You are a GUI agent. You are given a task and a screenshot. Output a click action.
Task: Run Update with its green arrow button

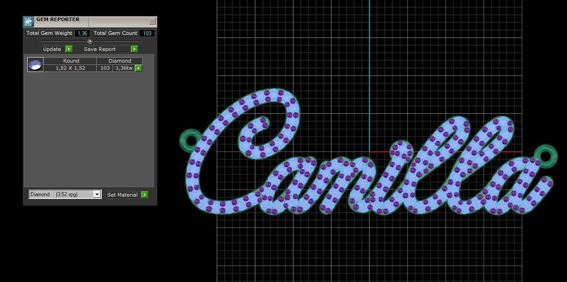click(69, 49)
